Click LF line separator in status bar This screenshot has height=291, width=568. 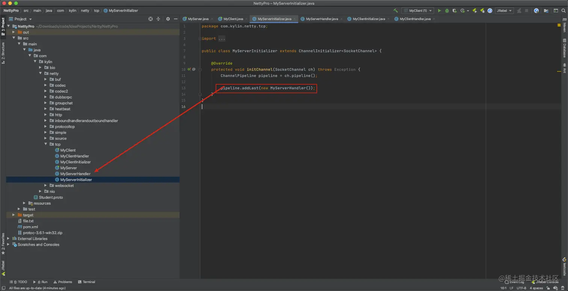coord(511,288)
